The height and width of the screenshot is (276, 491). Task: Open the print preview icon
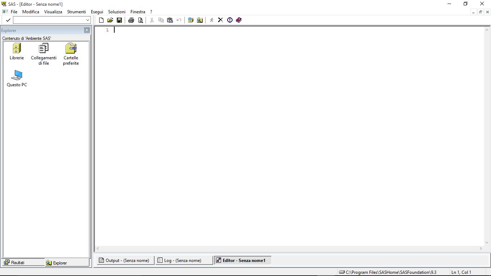[x=141, y=20]
